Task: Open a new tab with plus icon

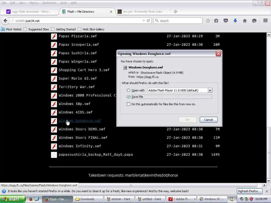Action: pos(175,12)
